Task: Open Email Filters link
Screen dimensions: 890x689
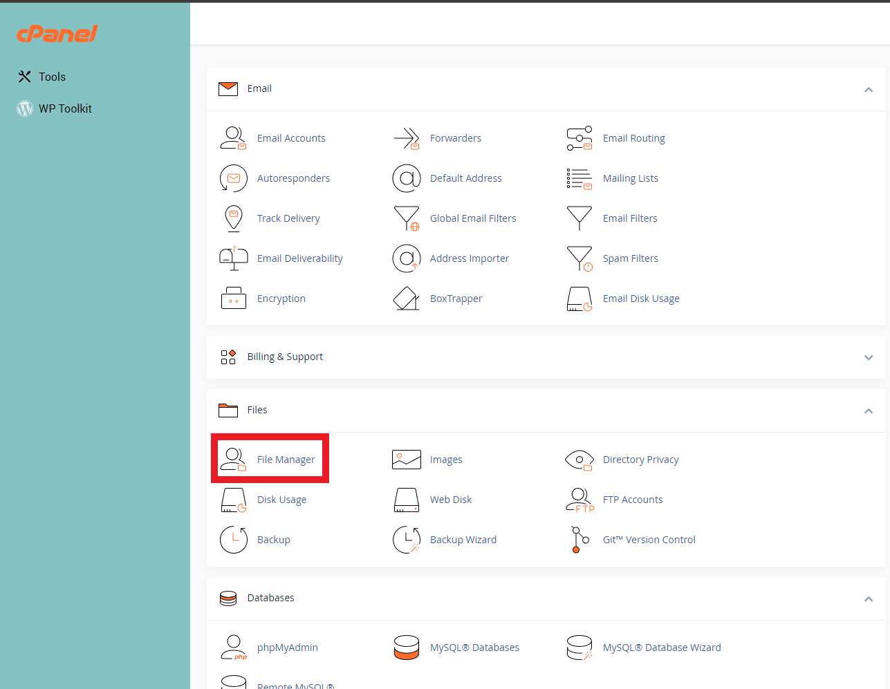Action: [630, 218]
